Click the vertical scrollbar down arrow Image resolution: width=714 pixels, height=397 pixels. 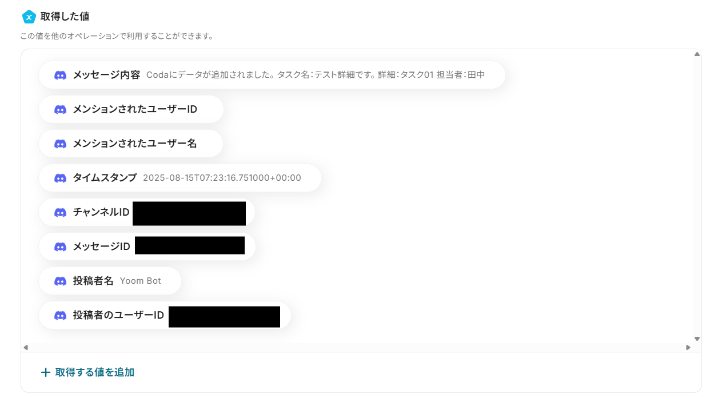[697, 339]
